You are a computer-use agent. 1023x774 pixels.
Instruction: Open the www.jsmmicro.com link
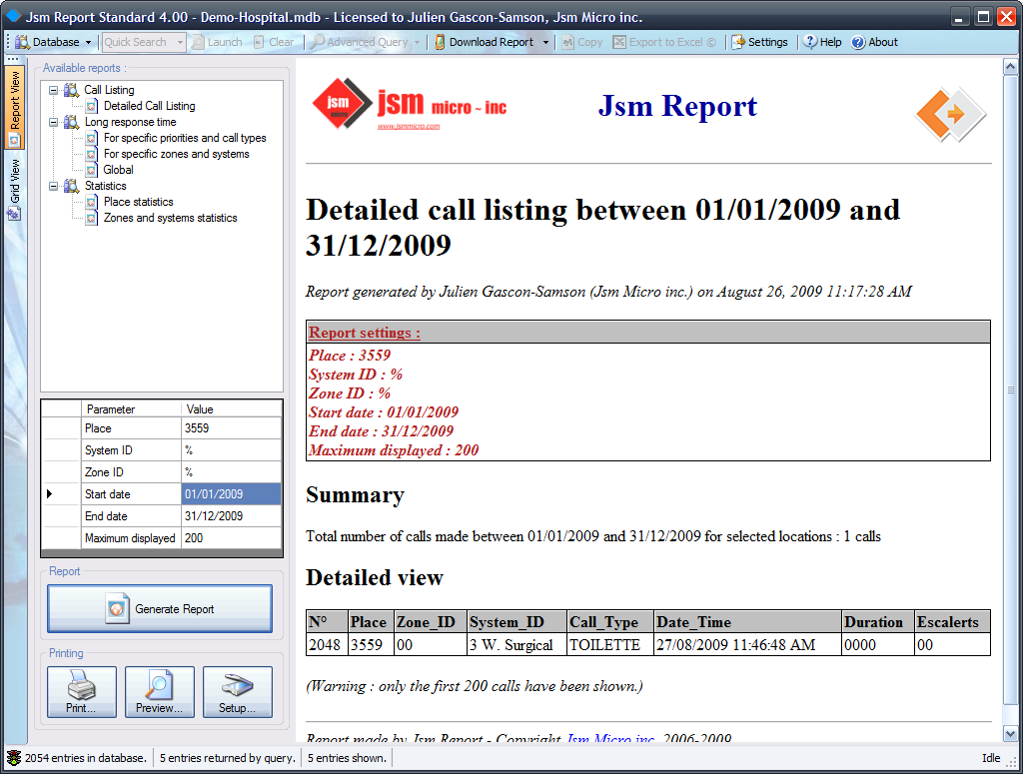pyautogui.click(x=409, y=127)
